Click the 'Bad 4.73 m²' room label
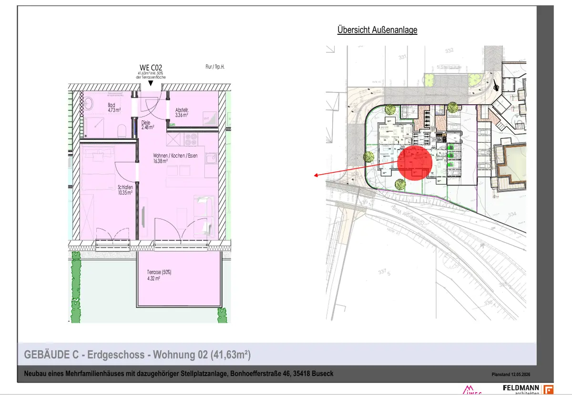The height and width of the screenshot is (395, 572). 115,108
